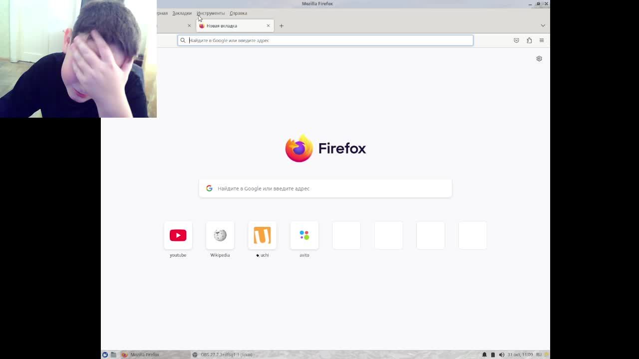639x359 pixels.
Task: Open the avito shortcut tile
Action: coord(304,235)
